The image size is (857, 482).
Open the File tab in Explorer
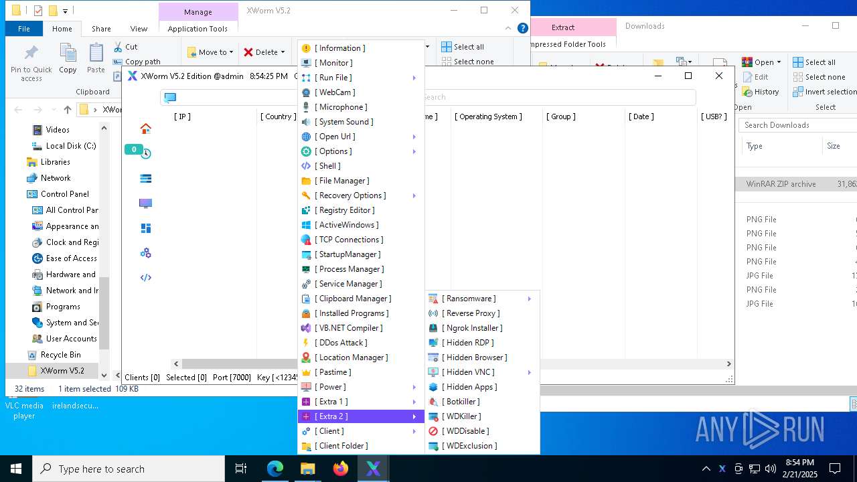(24, 29)
